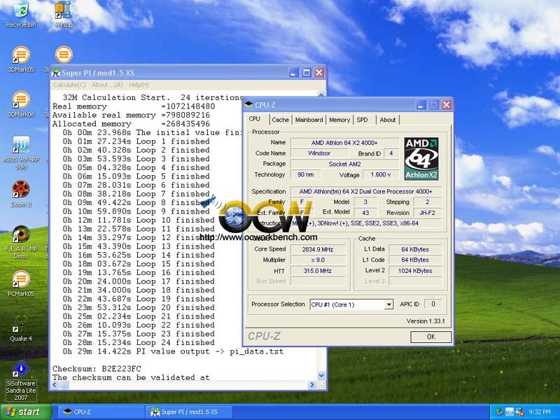Viewport: 560px width, 420px height.
Task: Select the PCMark05 desktop shortcut
Action: [21, 283]
